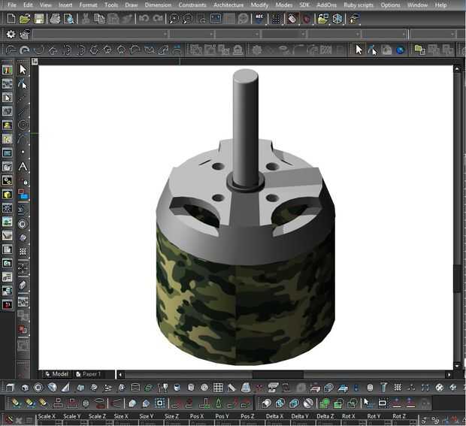Open the first empty dropdown beside the gear icon
The width and height of the screenshot is (466, 426).
click(x=100, y=34)
